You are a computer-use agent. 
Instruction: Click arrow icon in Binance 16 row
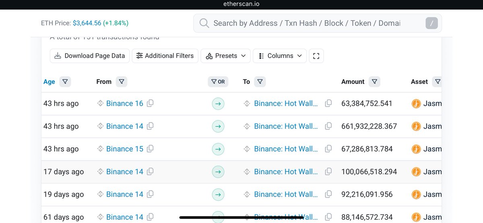click(x=218, y=104)
